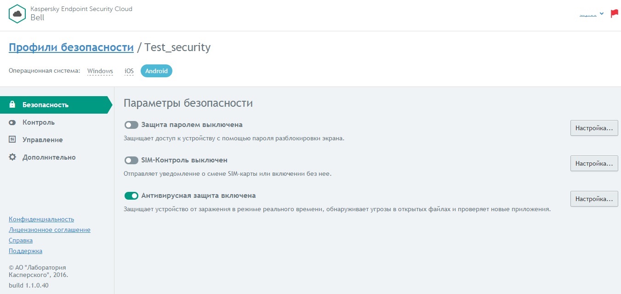The image size is (621, 294).
Task: Switch to the Windows operating system tab
Action: click(100, 71)
